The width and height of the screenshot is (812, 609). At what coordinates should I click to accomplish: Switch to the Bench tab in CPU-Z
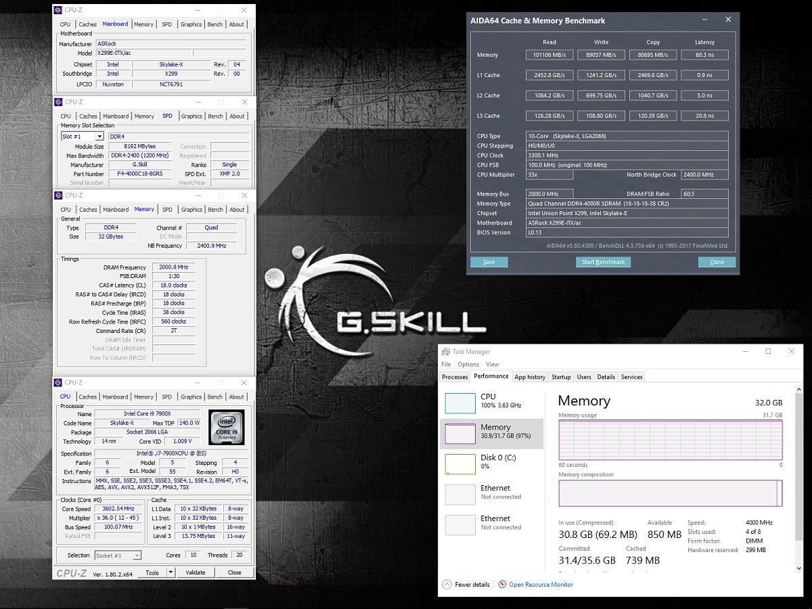pyautogui.click(x=215, y=397)
